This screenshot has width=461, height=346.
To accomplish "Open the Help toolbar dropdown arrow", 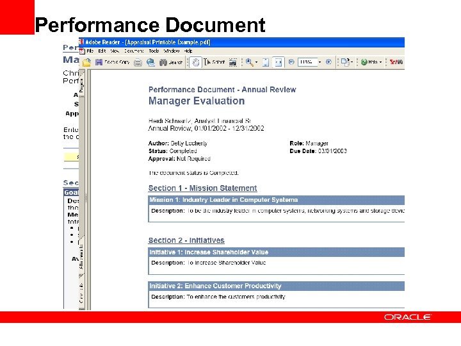I will 381,62.
